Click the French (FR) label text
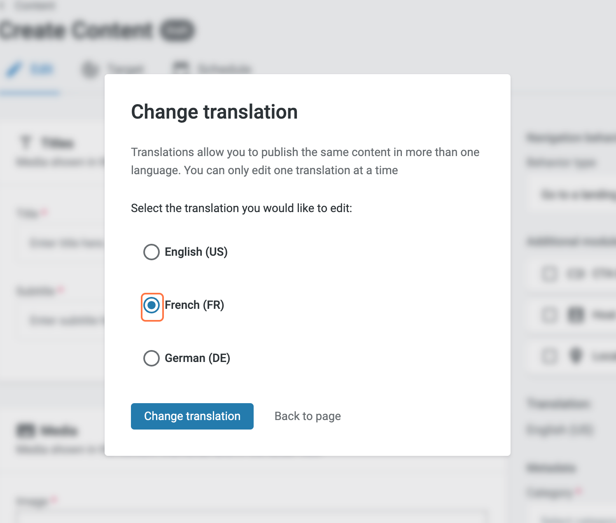The image size is (616, 523). tap(194, 305)
